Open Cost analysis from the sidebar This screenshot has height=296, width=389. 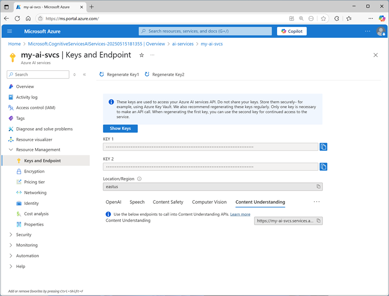coord(37,214)
